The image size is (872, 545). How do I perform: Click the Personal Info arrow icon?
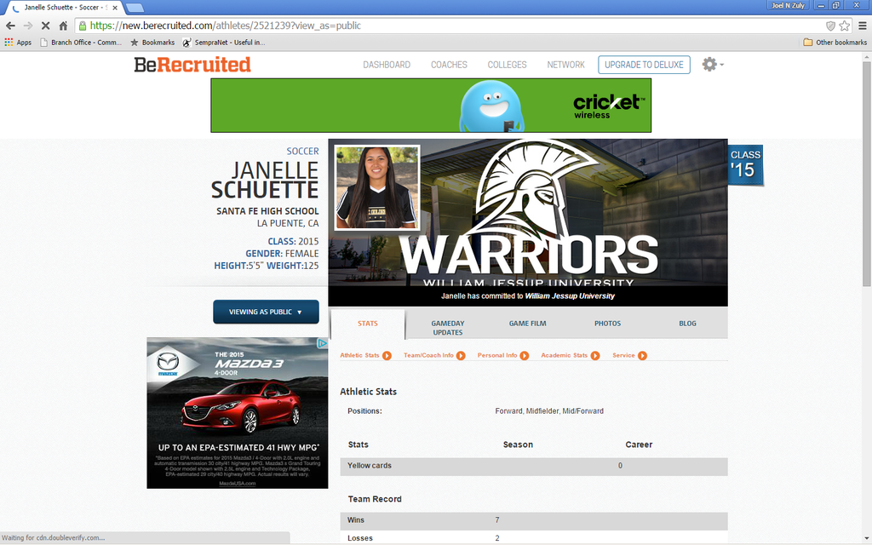[525, 355]
